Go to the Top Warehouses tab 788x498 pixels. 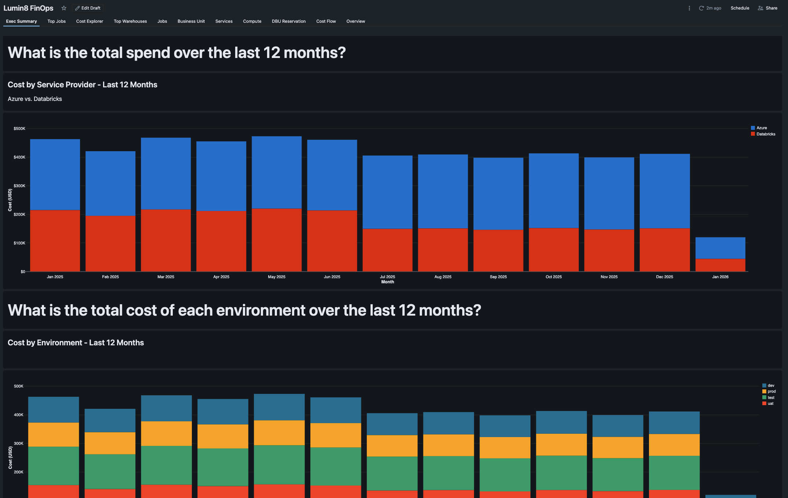130,21
